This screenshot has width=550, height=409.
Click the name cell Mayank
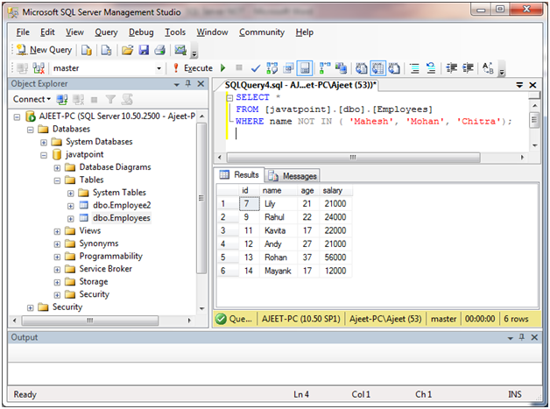tap(278, 271)
